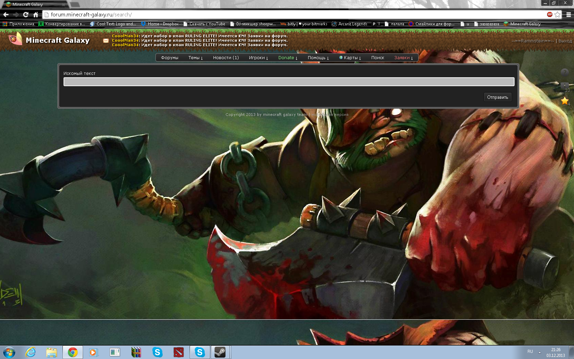Open the Поиск menu item

[x=378, y=58]
